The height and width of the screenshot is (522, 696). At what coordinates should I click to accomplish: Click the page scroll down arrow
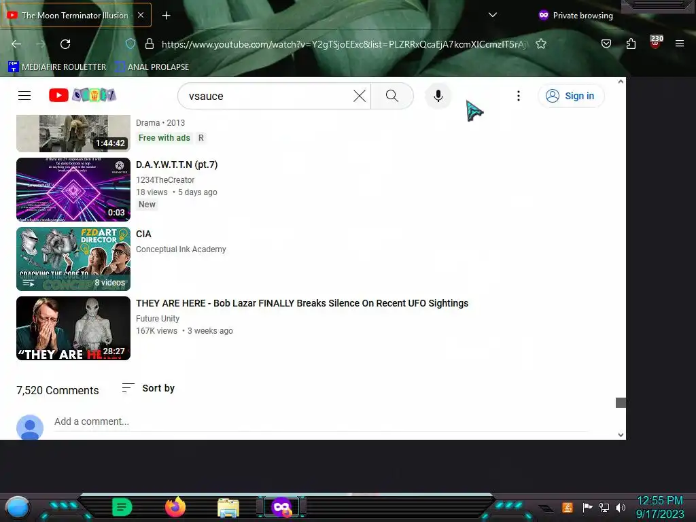[x=621, y=435]
